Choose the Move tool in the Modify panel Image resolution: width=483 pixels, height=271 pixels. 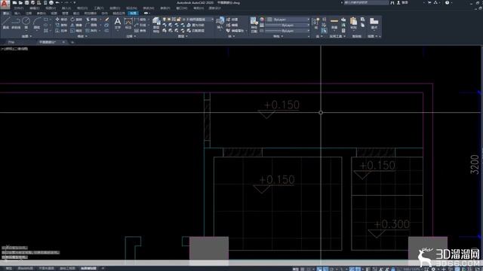pyautogui.click(x=61, y=20)
